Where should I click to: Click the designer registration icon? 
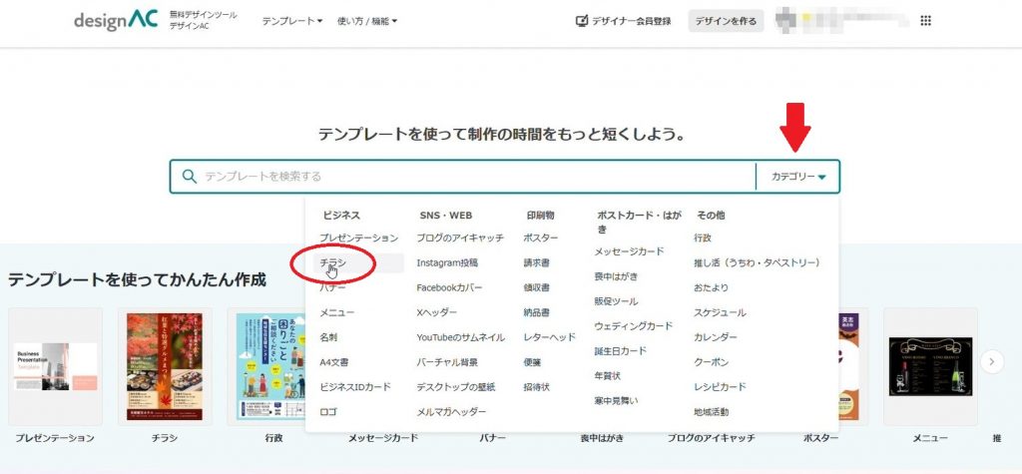(582, 21)
